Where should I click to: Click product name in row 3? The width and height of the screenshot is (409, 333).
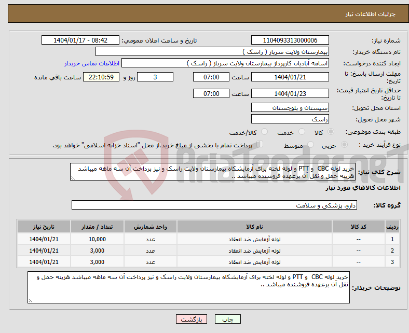click(254, 262)
